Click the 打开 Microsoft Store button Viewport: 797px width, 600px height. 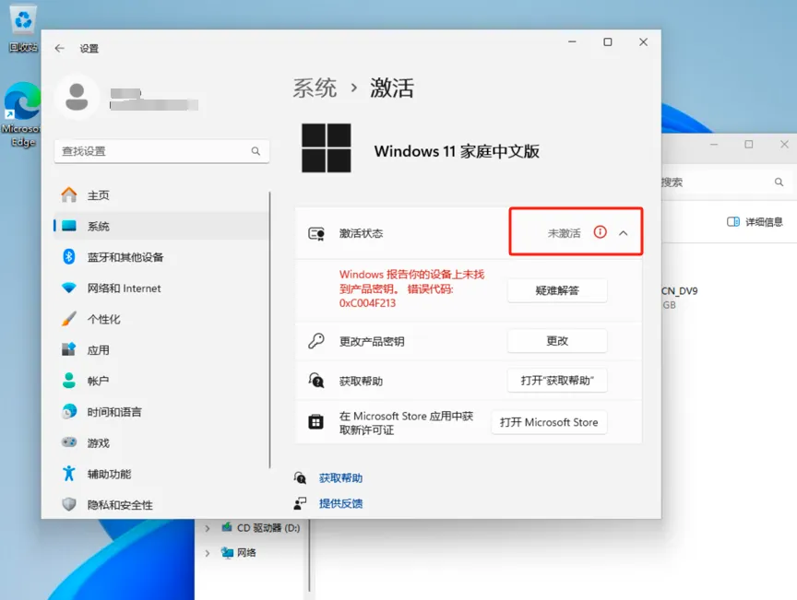549,422
